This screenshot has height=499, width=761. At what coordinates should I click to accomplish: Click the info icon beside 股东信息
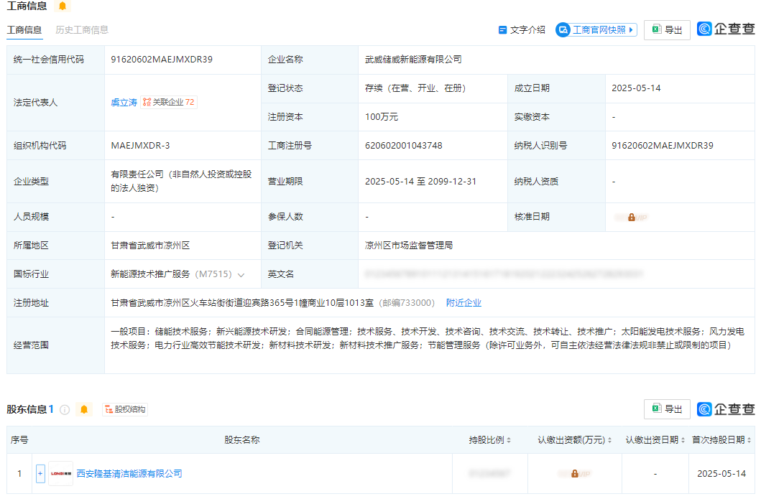(x=65, y=409)
